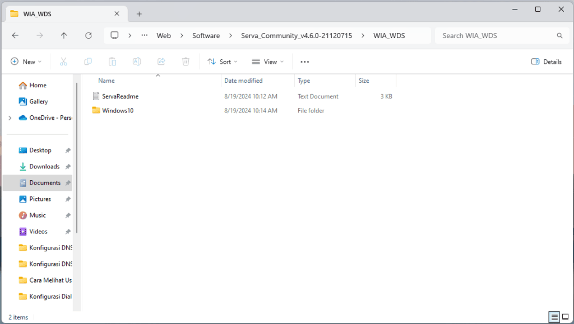574x324 pixels.
Task: Click the Software breadcrumb in address bar
Action: 206,35
